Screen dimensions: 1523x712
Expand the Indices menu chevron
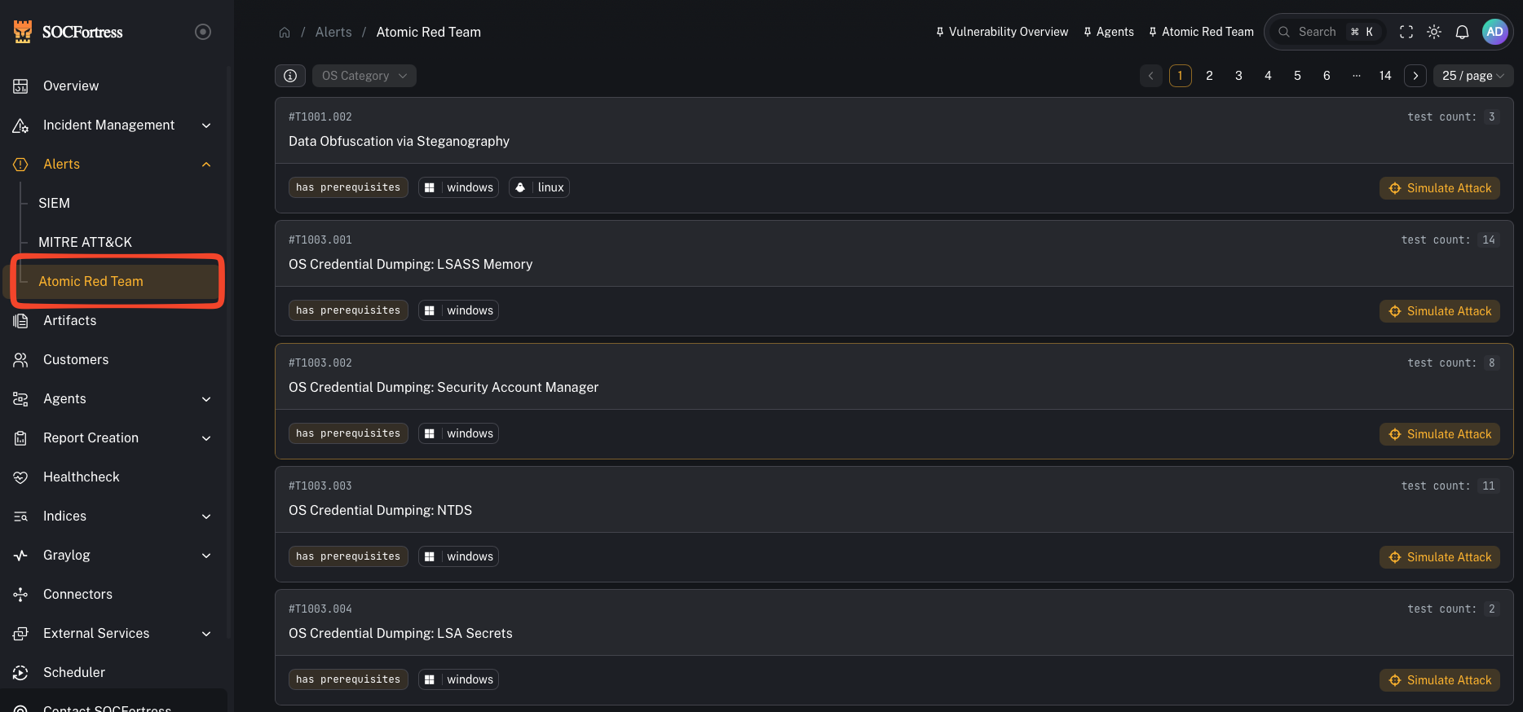click(x=206, y=516)
